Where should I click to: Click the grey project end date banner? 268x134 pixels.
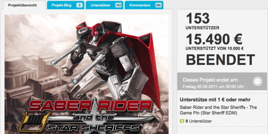(222, 81)
